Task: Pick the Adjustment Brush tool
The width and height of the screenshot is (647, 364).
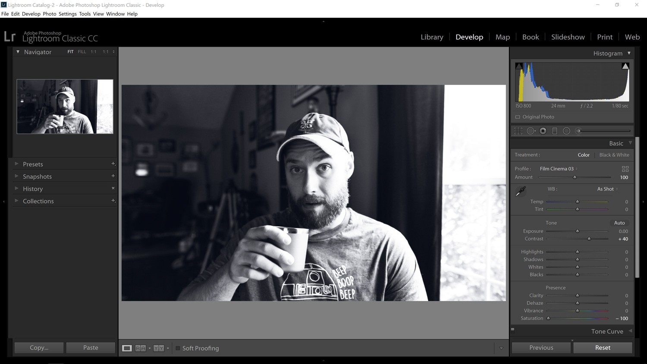Action: [x=578, y=131]
